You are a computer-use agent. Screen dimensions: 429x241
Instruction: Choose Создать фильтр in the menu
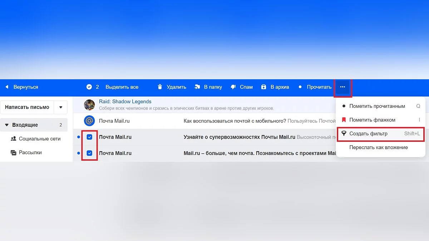381,134
